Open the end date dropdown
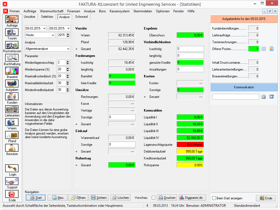Image resolution: width=280 pixels, height=210 pixels. click(x=68, y=28)
